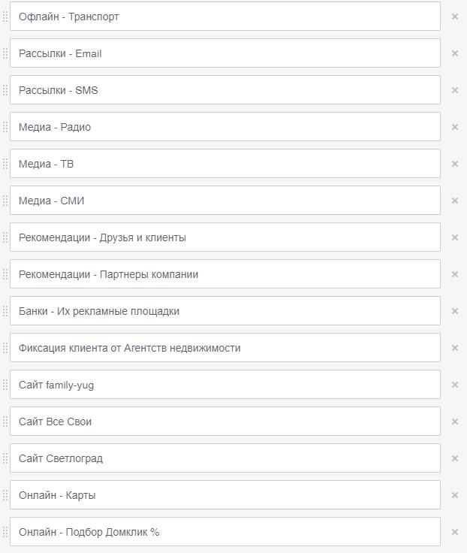Delete the "Сайт family-yug" entry
This screenshot has height=553, width=467.
(x=454, y=385)
